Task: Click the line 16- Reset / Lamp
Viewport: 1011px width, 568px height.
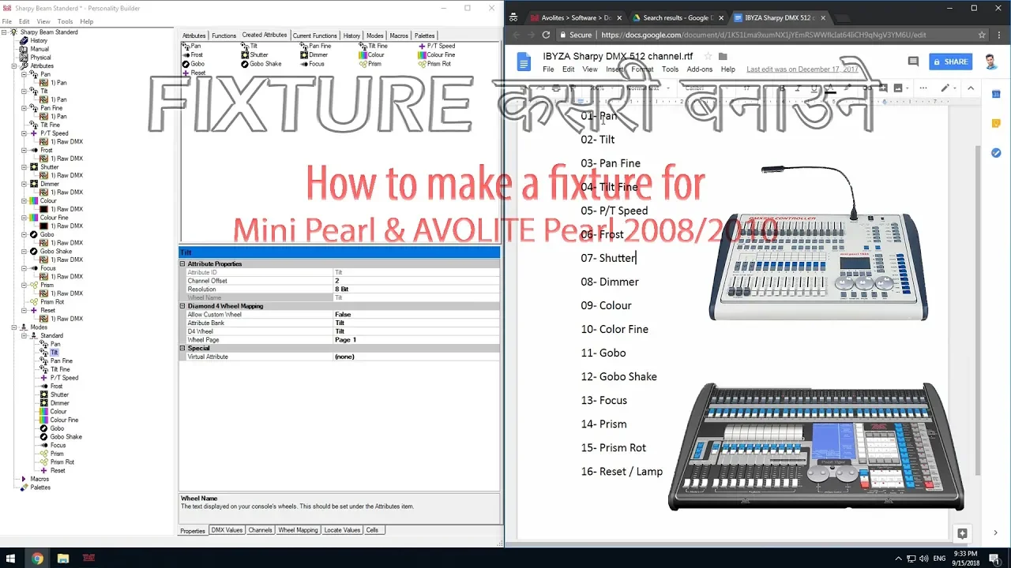Action: click(x=622, y=472)
